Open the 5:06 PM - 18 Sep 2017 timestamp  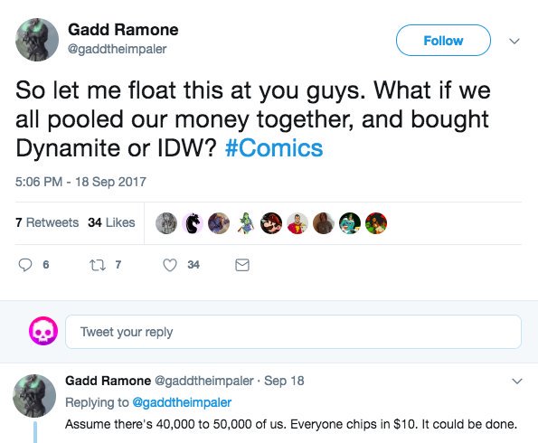click(80, 182)
